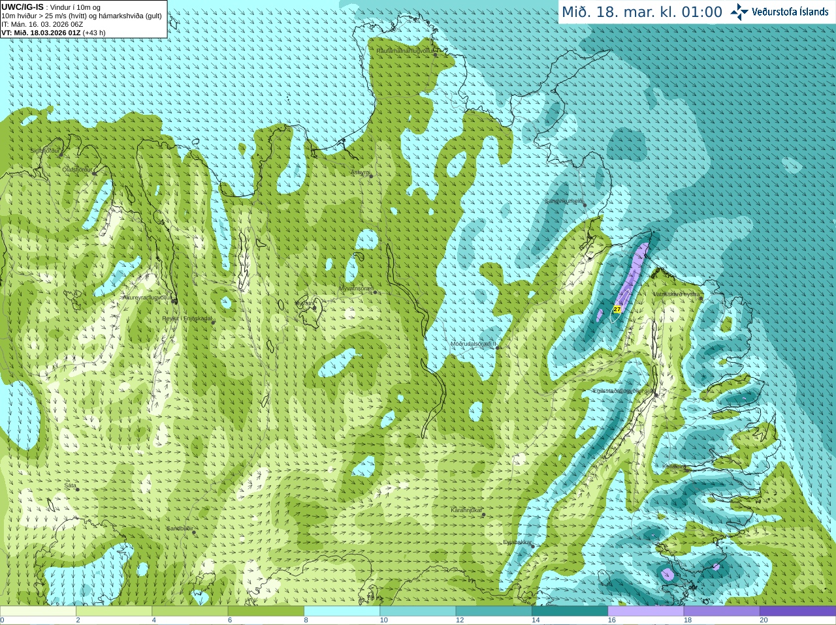The width and height of the screenshot is (836, 625).
Task: Select the 0–2 m/s pale yellow legend swatch
Action: tap(38, 611)
